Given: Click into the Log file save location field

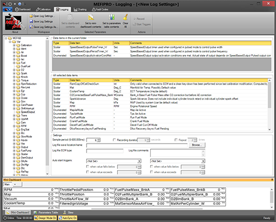Looking at the screenshot, I should tap(137, 145).
